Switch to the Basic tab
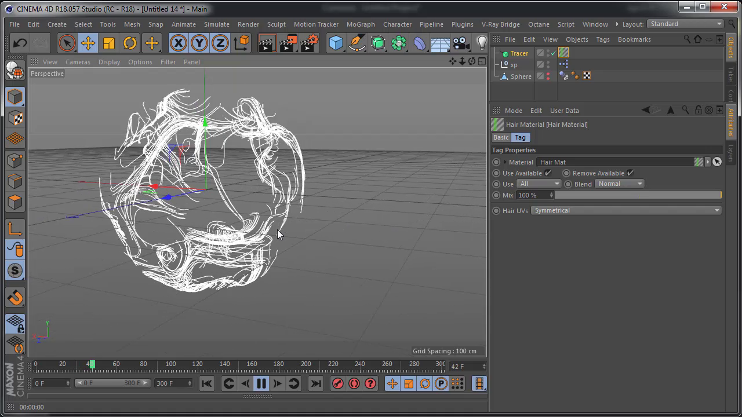The image size is (742, 417). (x=501, y=137)
